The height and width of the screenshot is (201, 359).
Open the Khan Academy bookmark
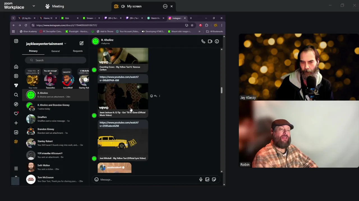tap(28, 31)
